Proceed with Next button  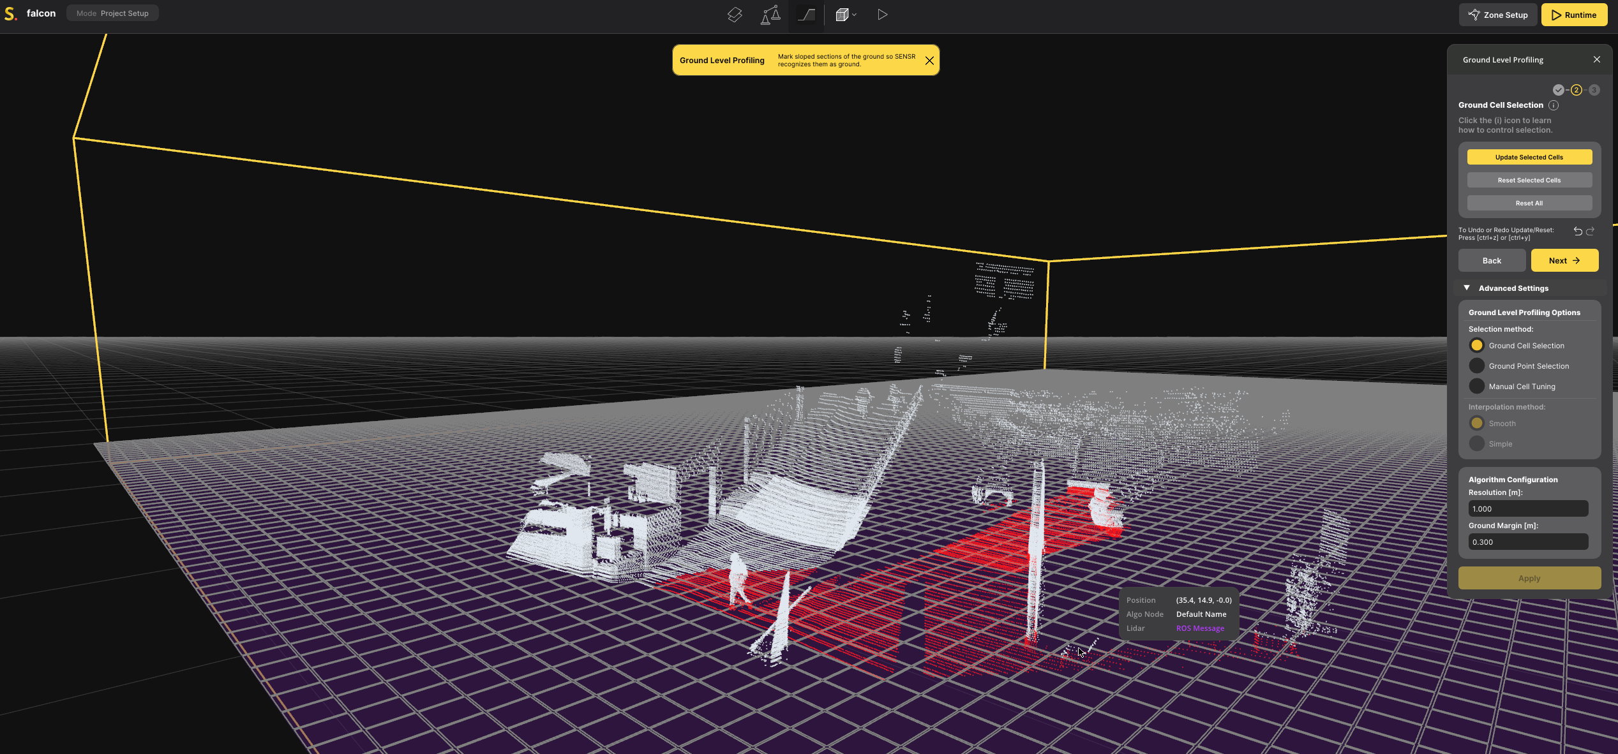[x=1564, y=260]
